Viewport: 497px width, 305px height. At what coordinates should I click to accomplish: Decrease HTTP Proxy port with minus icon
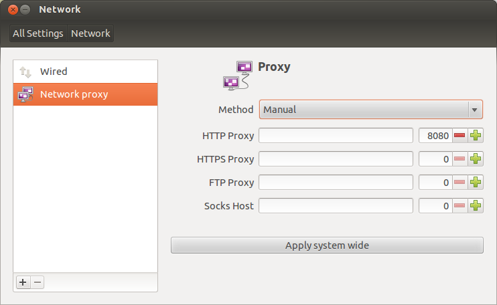(x=459, y=135)
